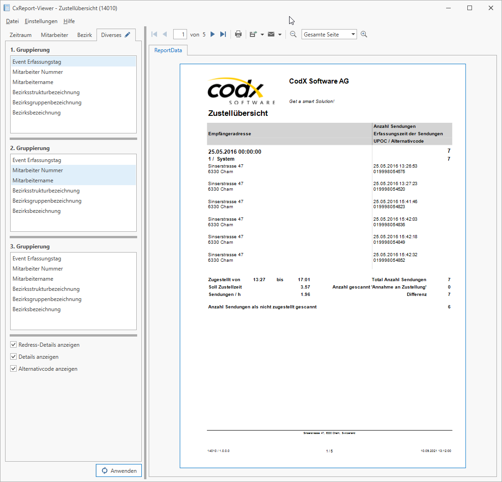The image size is (502, 482).
Task: Jump to the last report page
Action: [223, 34]
